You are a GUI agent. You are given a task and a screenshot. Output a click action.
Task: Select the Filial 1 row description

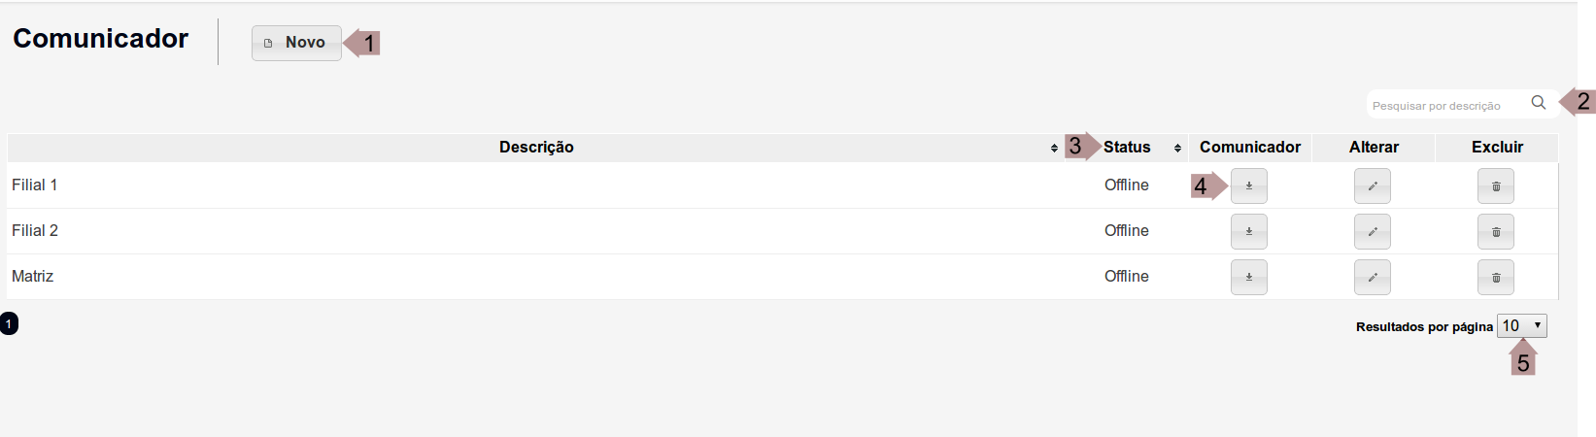pos(35,185)
